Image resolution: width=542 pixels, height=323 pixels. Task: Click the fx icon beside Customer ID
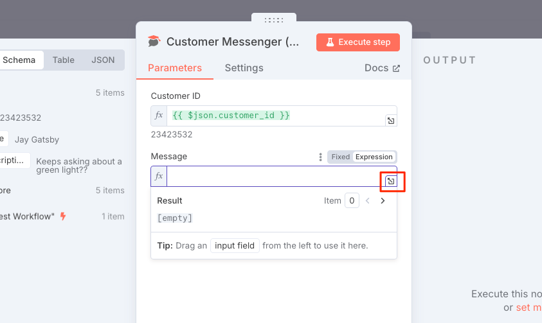(159, 116)
